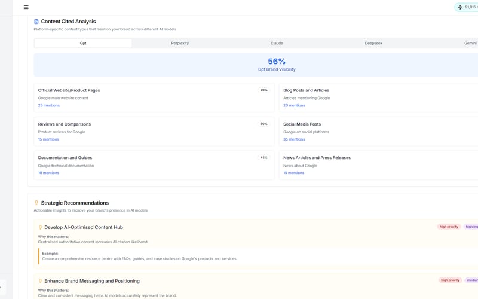The width and height of the screenshot is (478, 299).
Task: Switch to the Perplexity tab
Action: (x=180, y=43)
